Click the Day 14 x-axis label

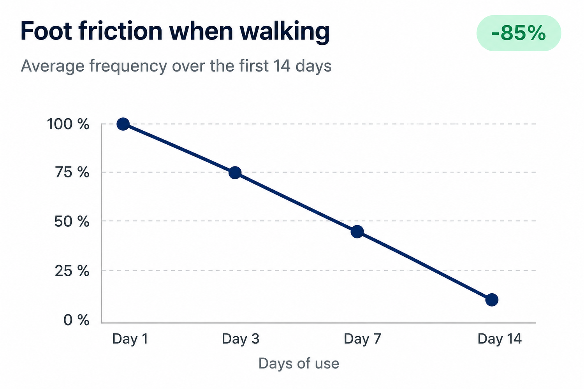coord(500,339)
